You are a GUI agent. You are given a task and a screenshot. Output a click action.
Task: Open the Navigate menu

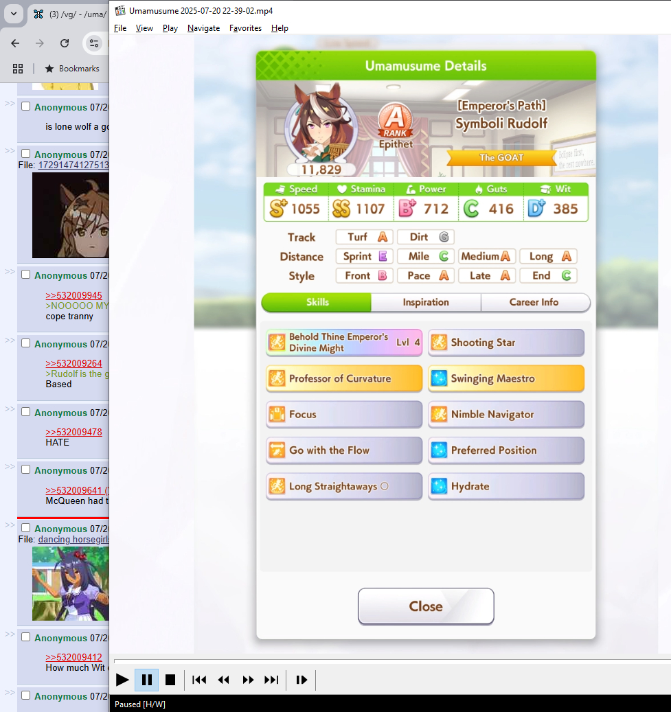tap(203, 28)
